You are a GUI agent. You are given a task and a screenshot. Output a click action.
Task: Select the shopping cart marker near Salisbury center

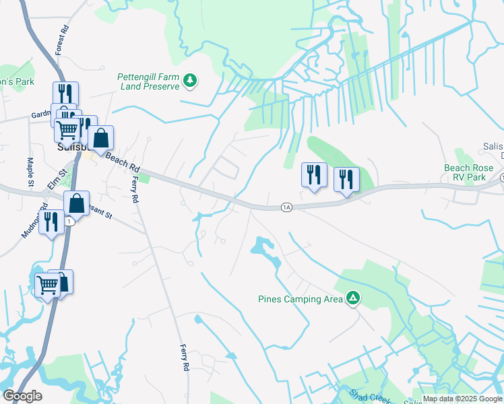[67, 133]
